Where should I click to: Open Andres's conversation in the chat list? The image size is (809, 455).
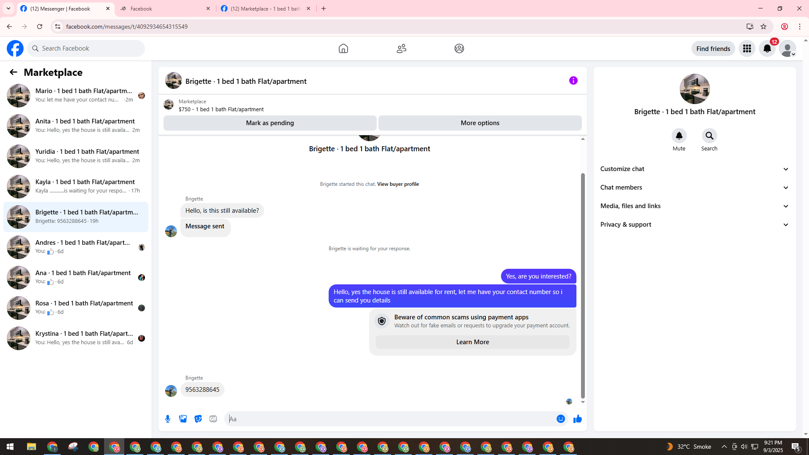point(76,247)
